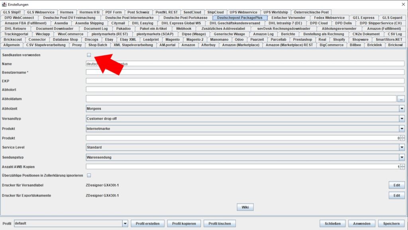Viewport: 408px width, 230px height.
Task: Apply settings with the Anwenden button
Action: (362, 224)
